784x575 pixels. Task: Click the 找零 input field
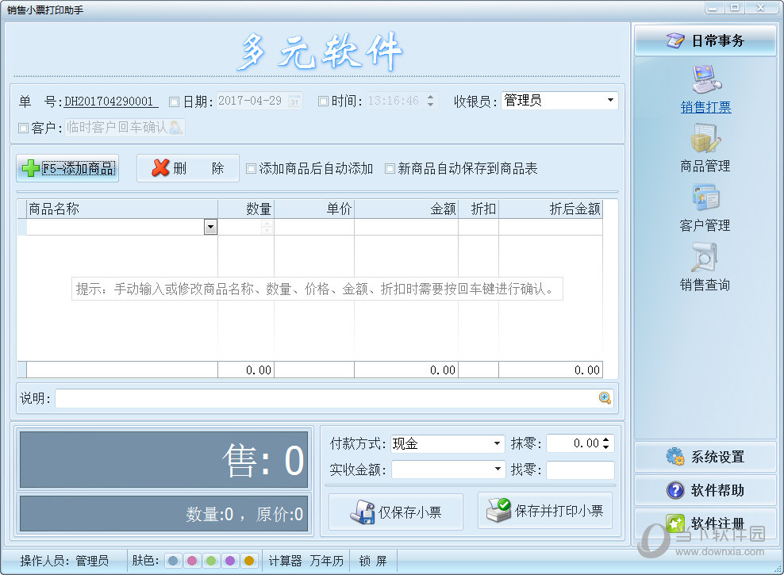(x=580, y=470)
